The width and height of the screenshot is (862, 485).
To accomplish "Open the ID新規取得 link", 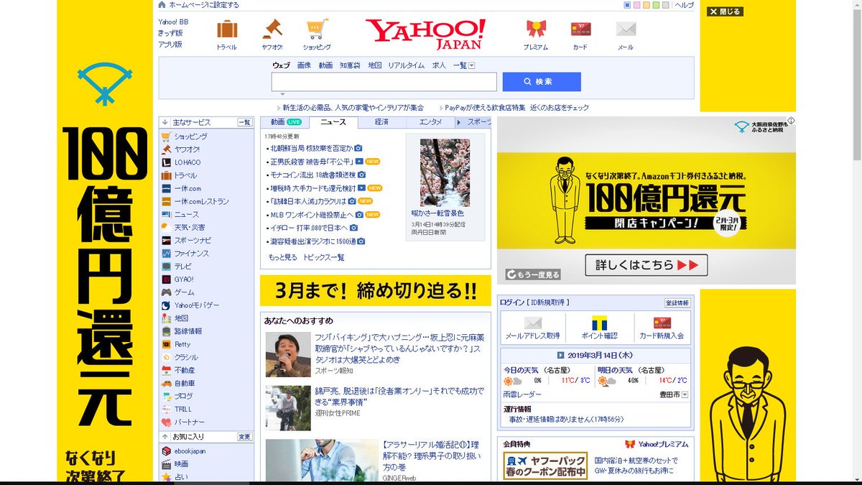I will [x=550, y=302].
